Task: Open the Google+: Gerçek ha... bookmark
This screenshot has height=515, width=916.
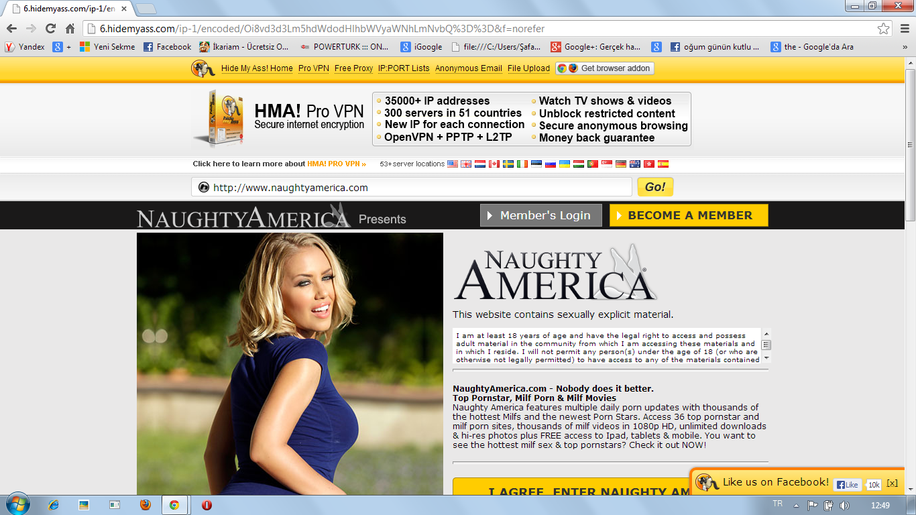Action: click(596, 47)
